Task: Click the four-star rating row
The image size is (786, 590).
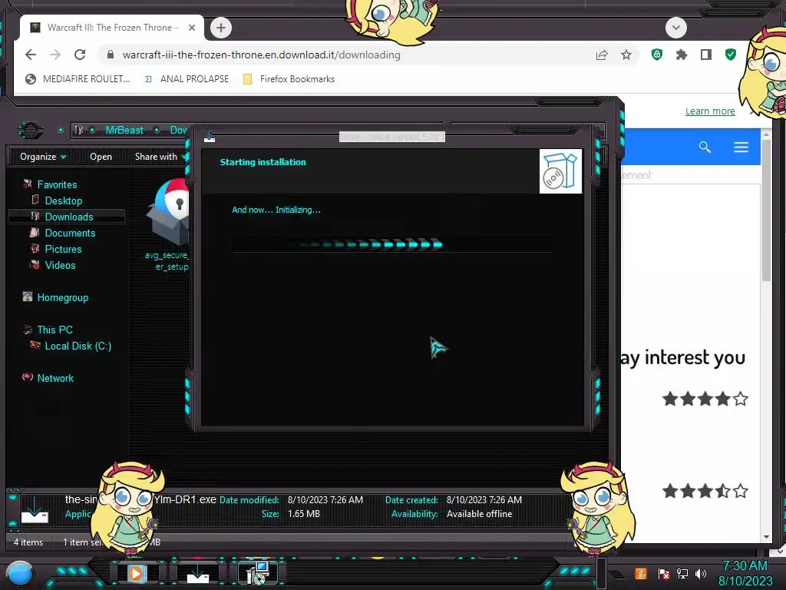Action: tap(705, 399)
